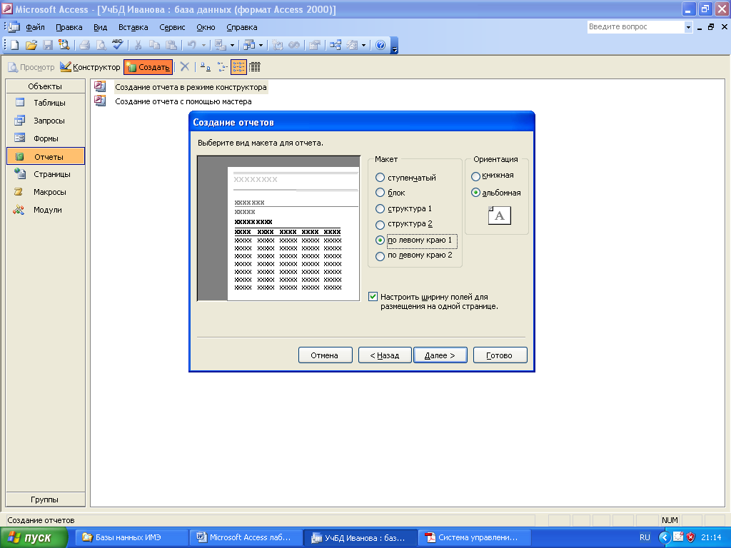Click the Paste clipboard icon
Screen dimensions: 731x548
[171, 45]
